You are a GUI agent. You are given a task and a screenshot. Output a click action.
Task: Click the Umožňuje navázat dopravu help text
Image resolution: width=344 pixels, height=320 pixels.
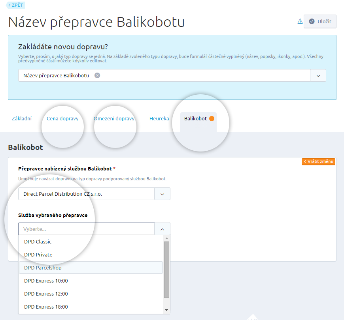pyautogui.click(x=93, y=179)
